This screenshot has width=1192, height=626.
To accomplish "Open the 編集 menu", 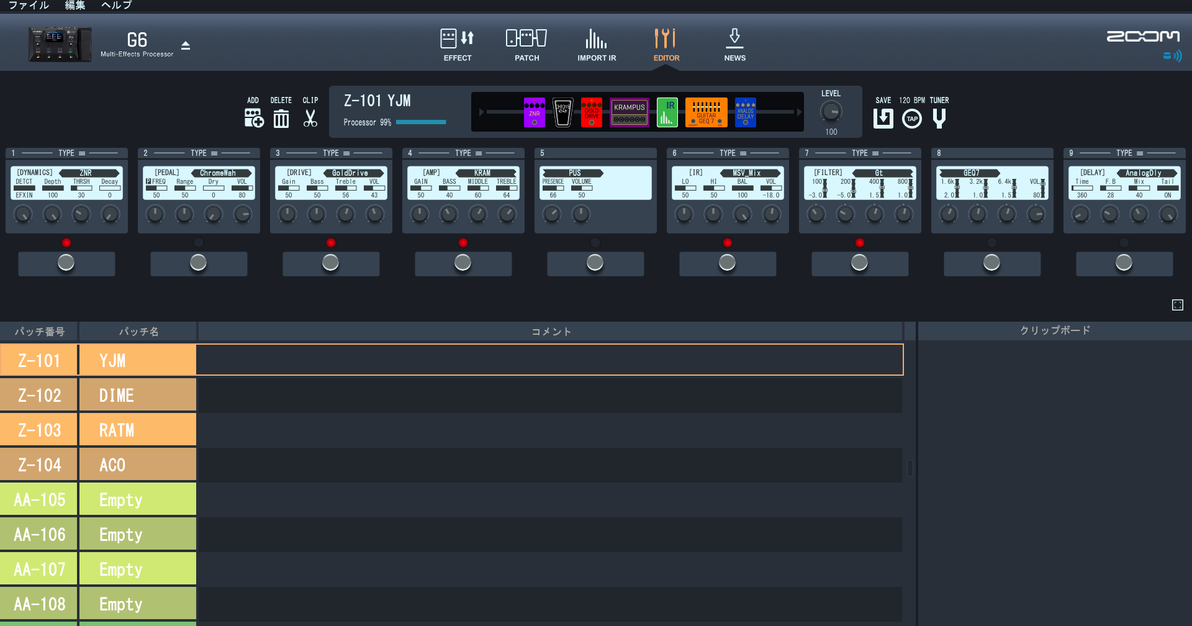I will (75, 5).
